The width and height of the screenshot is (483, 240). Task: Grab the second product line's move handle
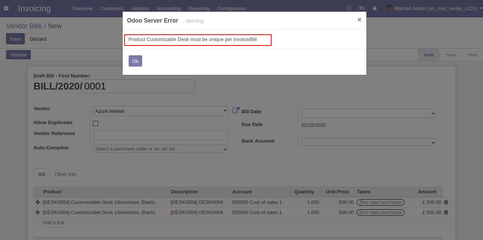click(x=38, y=213)
